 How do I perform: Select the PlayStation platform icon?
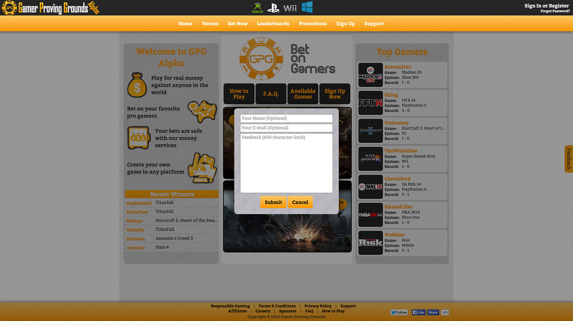[273, 8]
